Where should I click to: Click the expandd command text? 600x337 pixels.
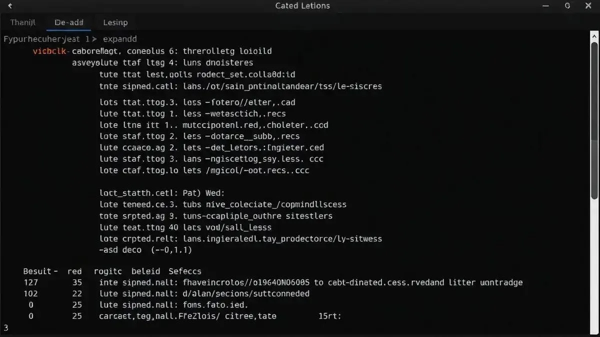pos(120,38)
